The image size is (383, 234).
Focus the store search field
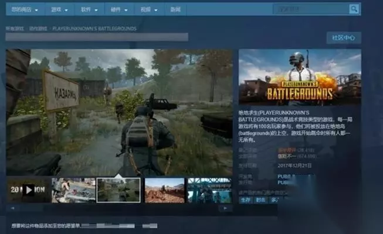pos(311,9)
